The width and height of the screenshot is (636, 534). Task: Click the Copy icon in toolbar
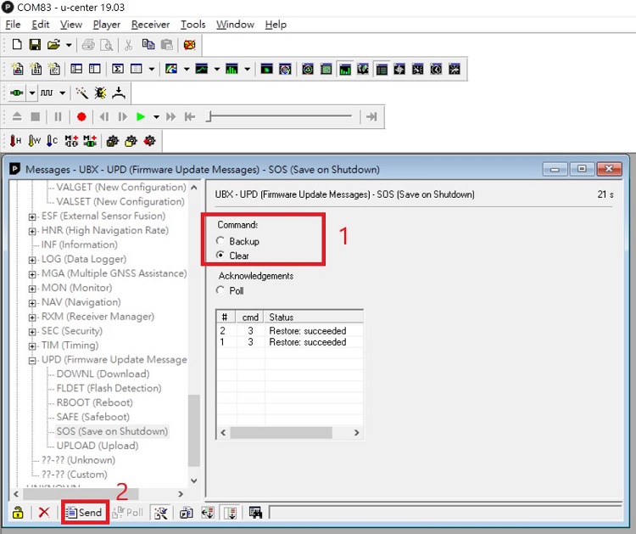tap(148, 44)
